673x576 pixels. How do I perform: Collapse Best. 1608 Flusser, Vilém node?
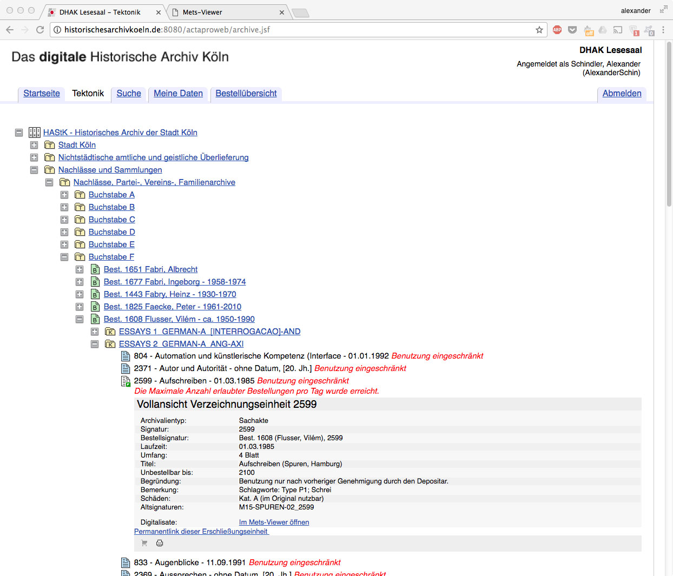(x=80, y=319)
